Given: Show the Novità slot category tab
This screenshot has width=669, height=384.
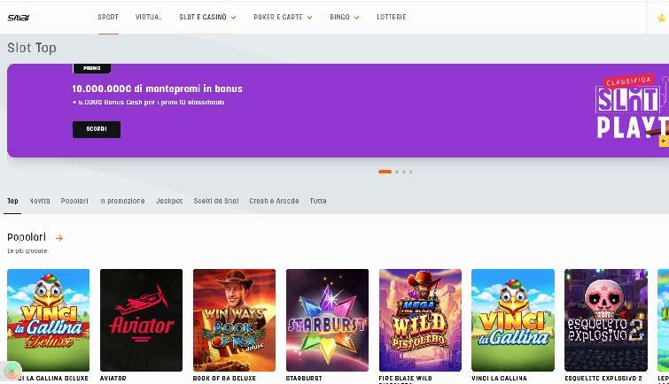Looking at the screenshot, I should [40, 201].
